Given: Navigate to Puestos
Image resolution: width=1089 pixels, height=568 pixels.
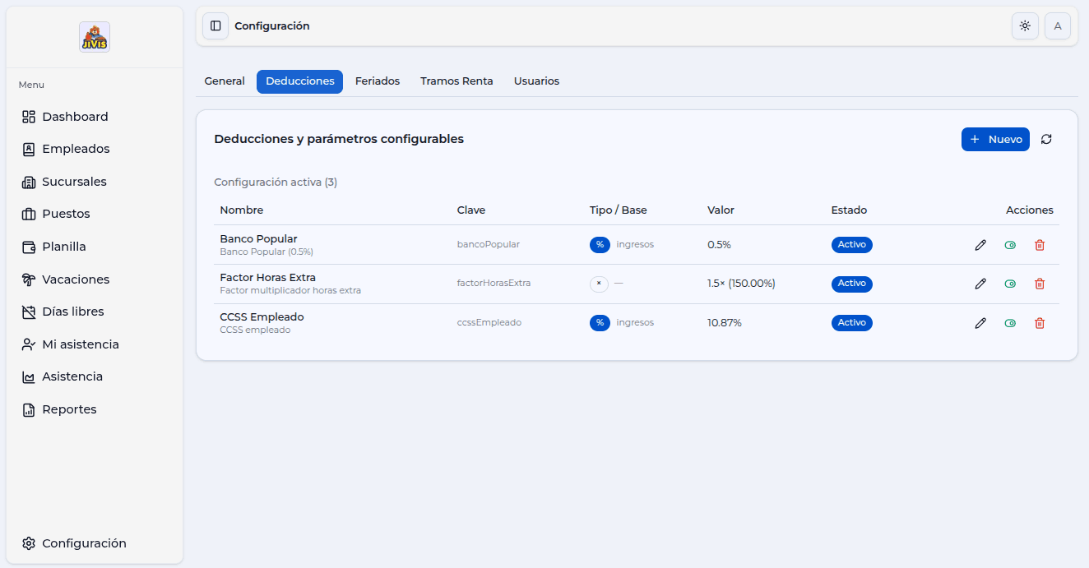Looking at the screenshot, I should point(95,214).
